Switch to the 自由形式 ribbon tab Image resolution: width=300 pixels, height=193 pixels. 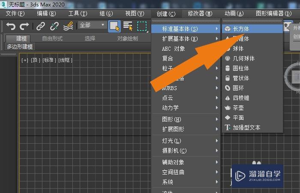pos(52,39)
